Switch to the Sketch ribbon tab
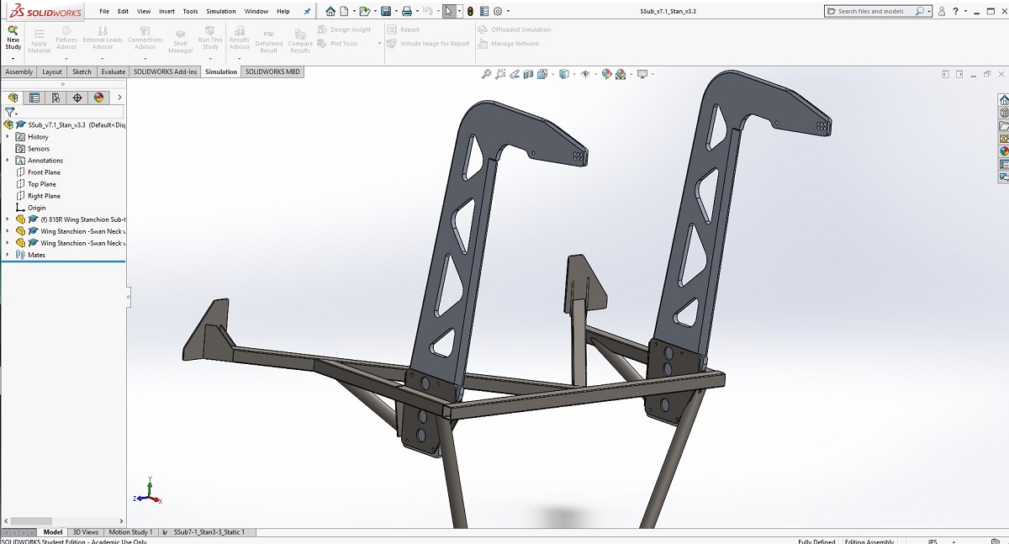1009x544 pixels. pyautogui.click(x=82, y=72)
